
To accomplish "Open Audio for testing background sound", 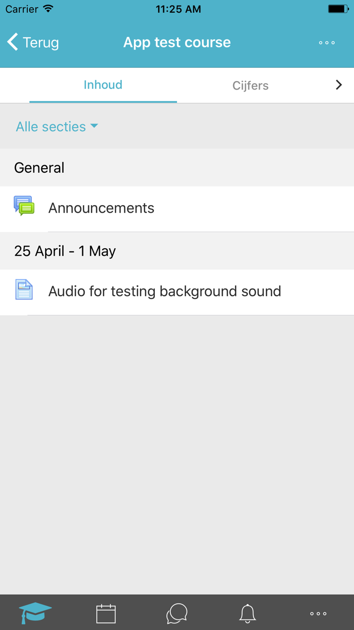I will [164, 291].
